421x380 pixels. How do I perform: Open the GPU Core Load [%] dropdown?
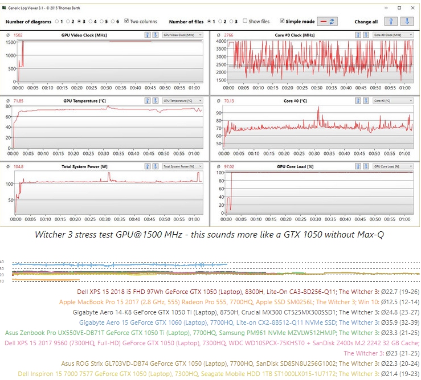click(x=393, y=166)
